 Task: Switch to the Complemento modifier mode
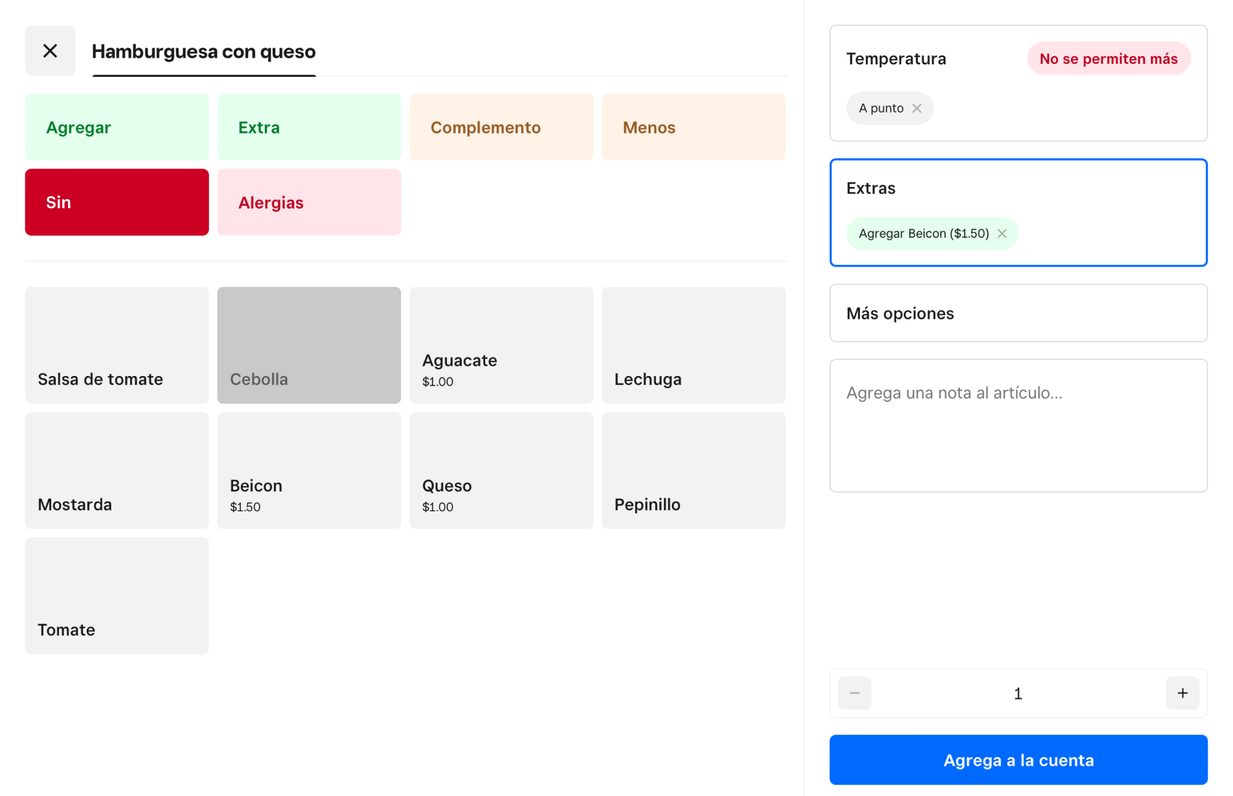pos(501,127)
